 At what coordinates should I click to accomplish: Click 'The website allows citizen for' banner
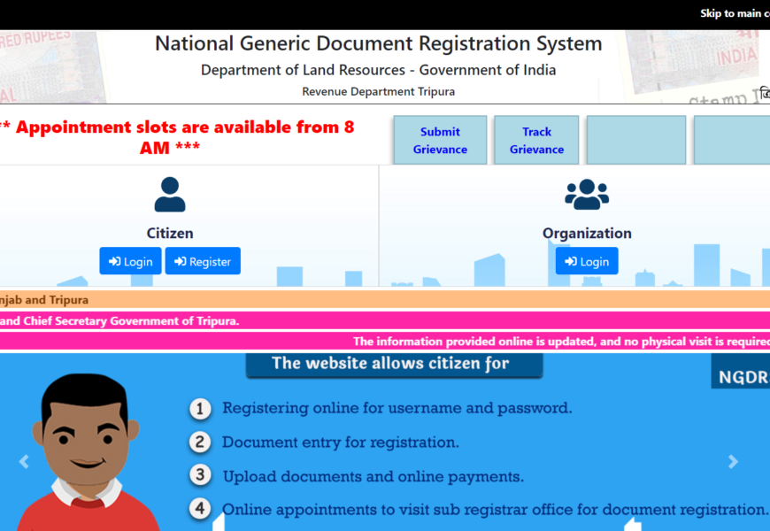click(x=390, y=363)
